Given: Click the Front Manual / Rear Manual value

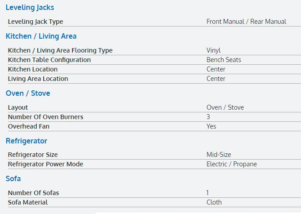Looking at the screenshot, I should click(246, 22).
